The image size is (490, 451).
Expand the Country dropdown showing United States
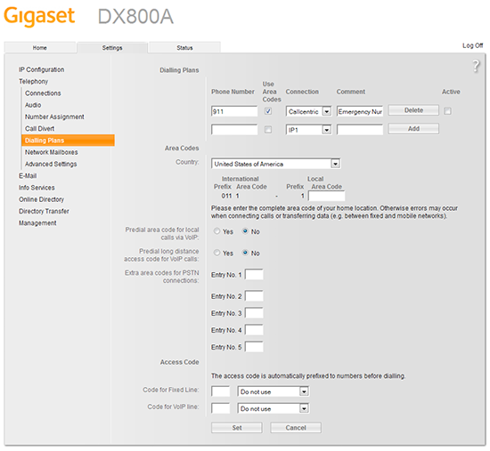(x=276, y=164)
